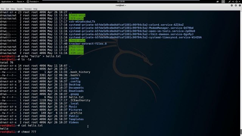Click the systemd-private ModemManager.service-Q47Hbd entry
Image resolution: width=242 pixels, height=136 pixels.
click(x=131, y=28)
